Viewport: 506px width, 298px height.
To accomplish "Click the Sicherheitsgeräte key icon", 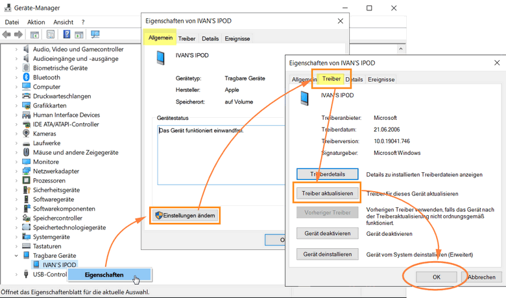I will [x=27, y=190].
